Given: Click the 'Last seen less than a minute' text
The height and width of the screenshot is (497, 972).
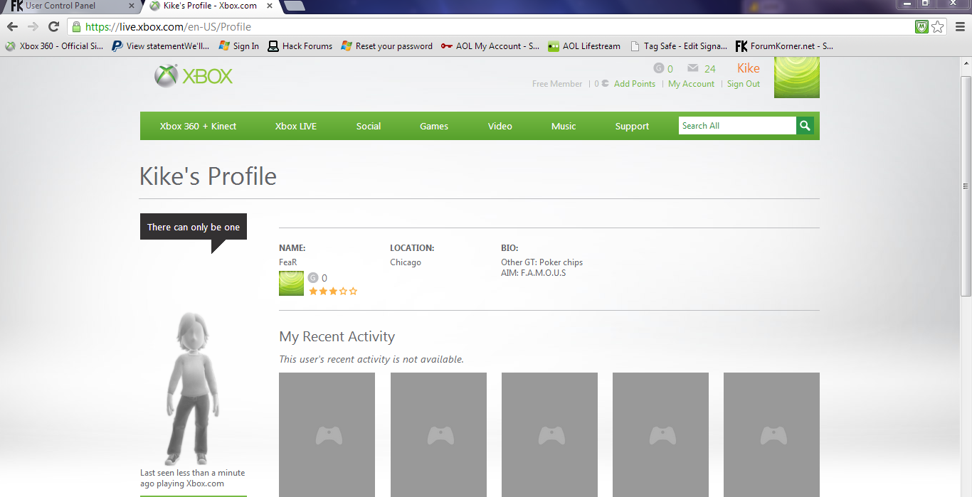Looking at the screenshot, I should [192, 473].
